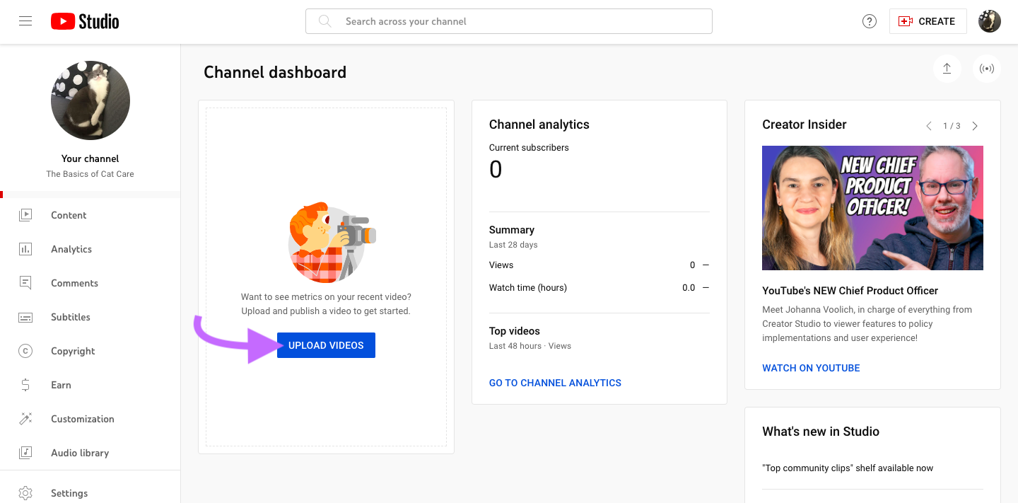Viewport: 1018px width, 503px height.
Task: Open the help question mark icon
Action: tap(869, 21)
